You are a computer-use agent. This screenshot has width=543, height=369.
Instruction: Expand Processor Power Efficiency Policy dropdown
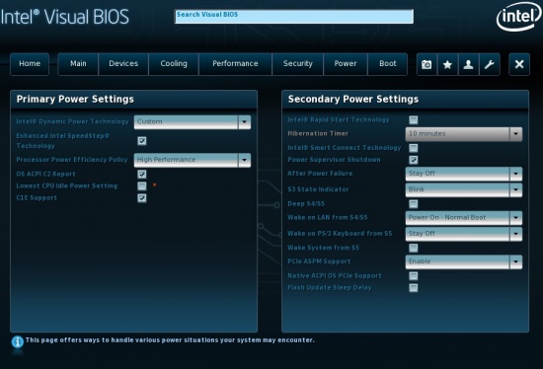(x=193, y=160)
